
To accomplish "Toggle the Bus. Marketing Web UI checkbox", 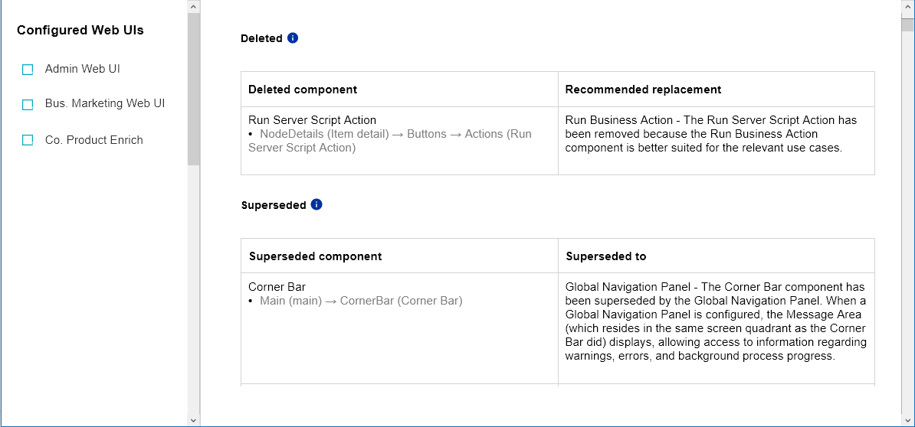I will pyautogui.click(x=28, y=104).
